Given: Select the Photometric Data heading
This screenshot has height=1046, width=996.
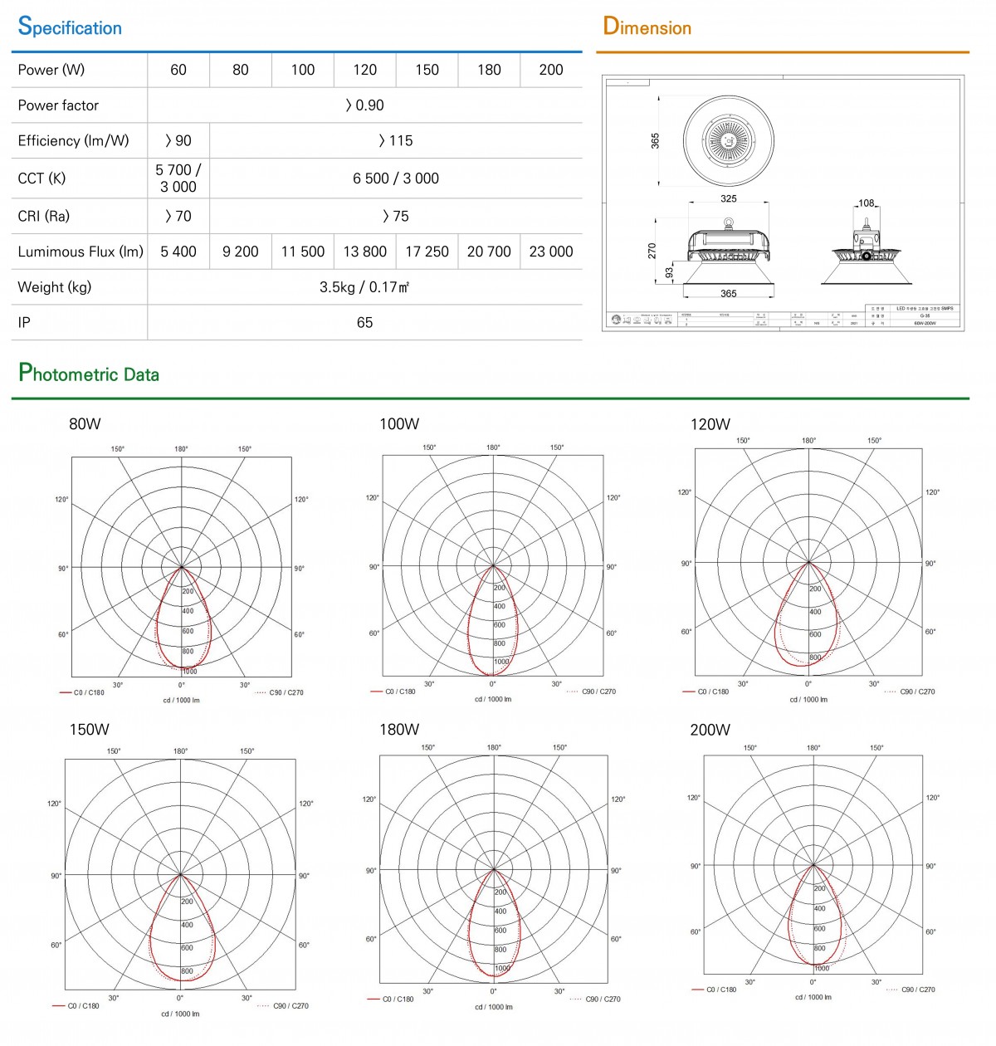Looking at the screenshot, I should [x=89, y=373].
